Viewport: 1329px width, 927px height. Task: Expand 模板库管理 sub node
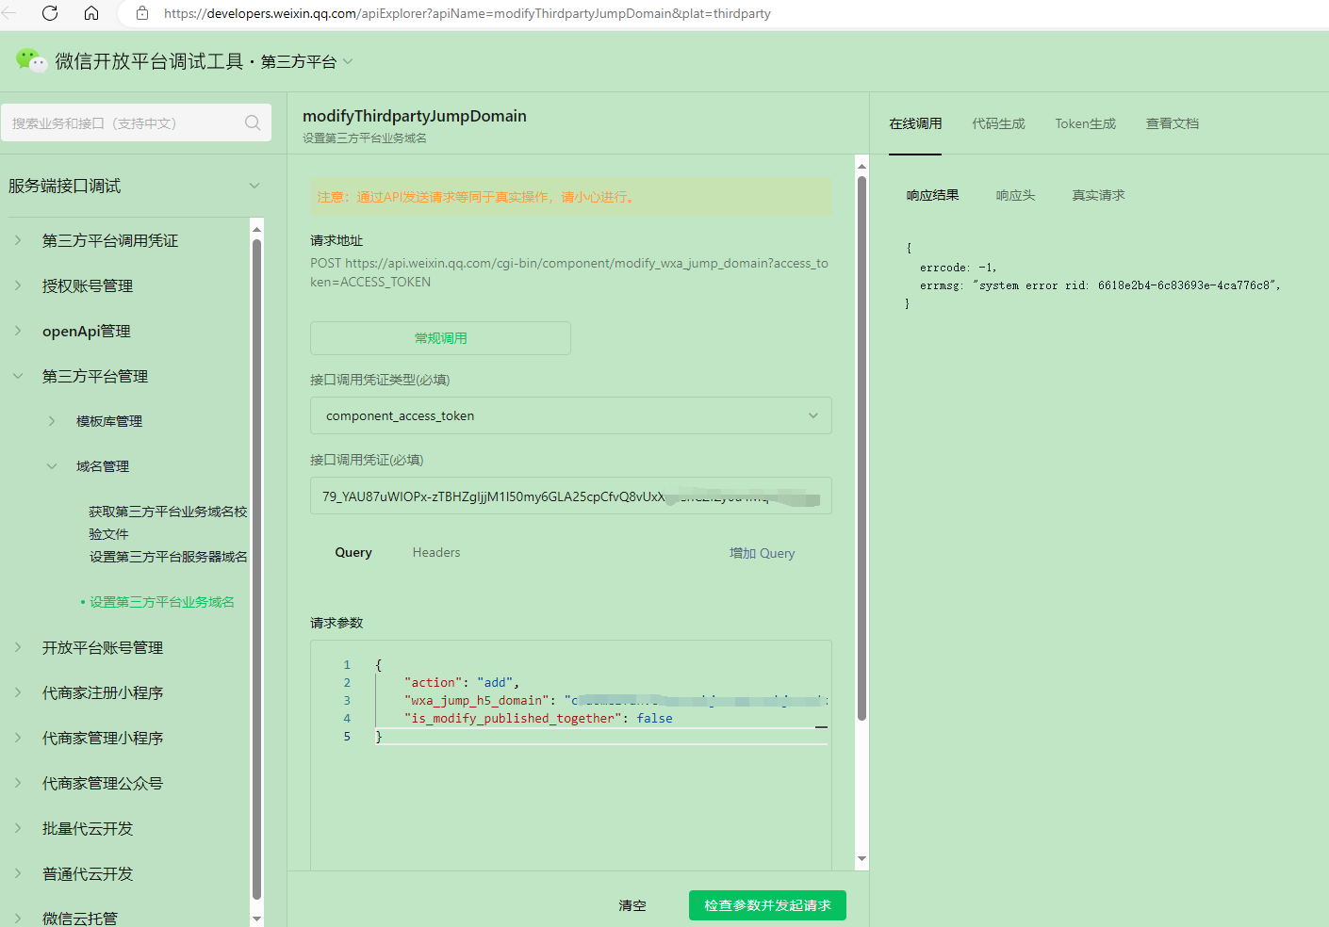(52, 421)
